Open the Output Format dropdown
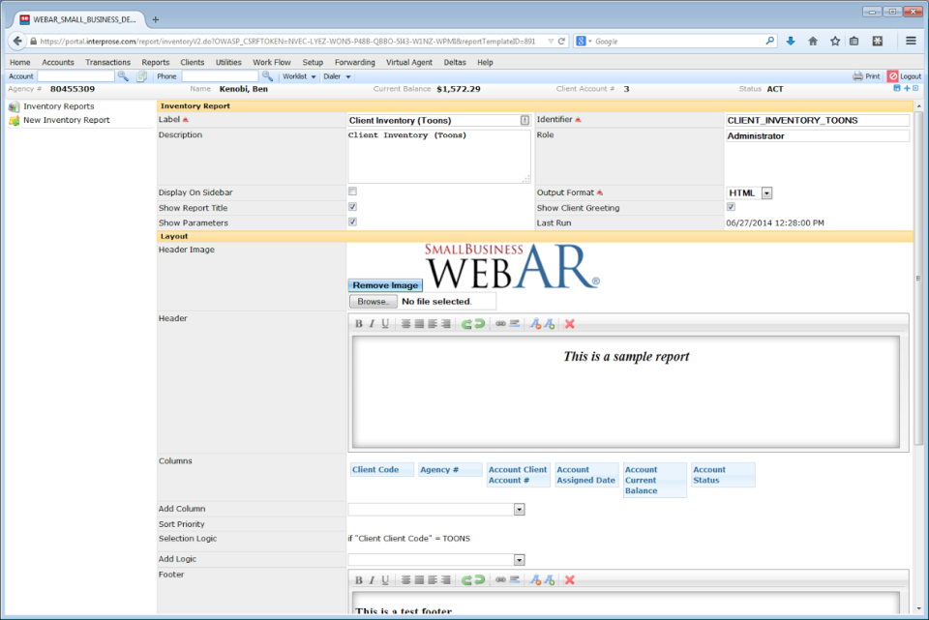This screenshot has width=929, height=620. click(x=766, y=193)
